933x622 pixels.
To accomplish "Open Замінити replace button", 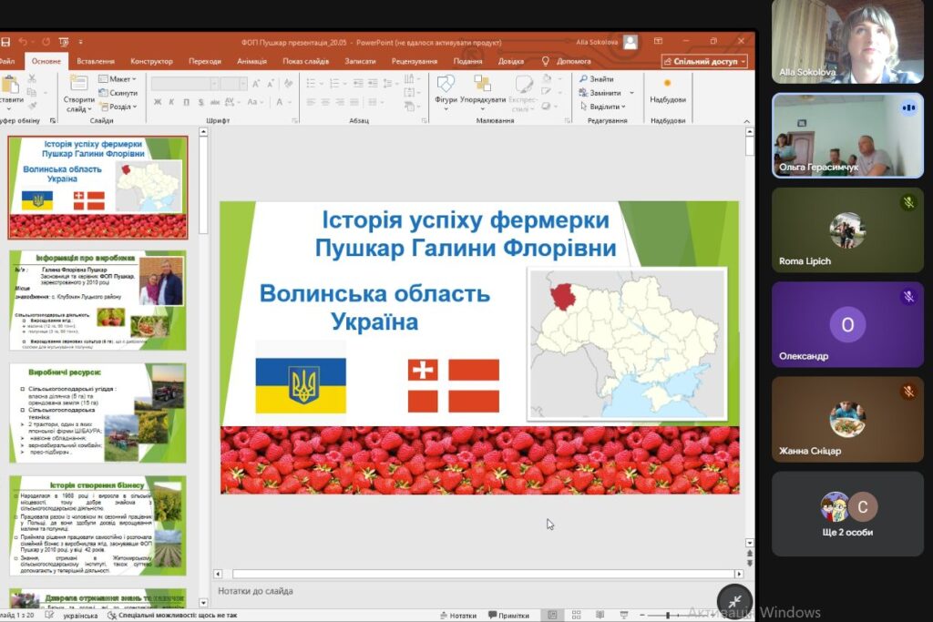I will pos(600,93).
